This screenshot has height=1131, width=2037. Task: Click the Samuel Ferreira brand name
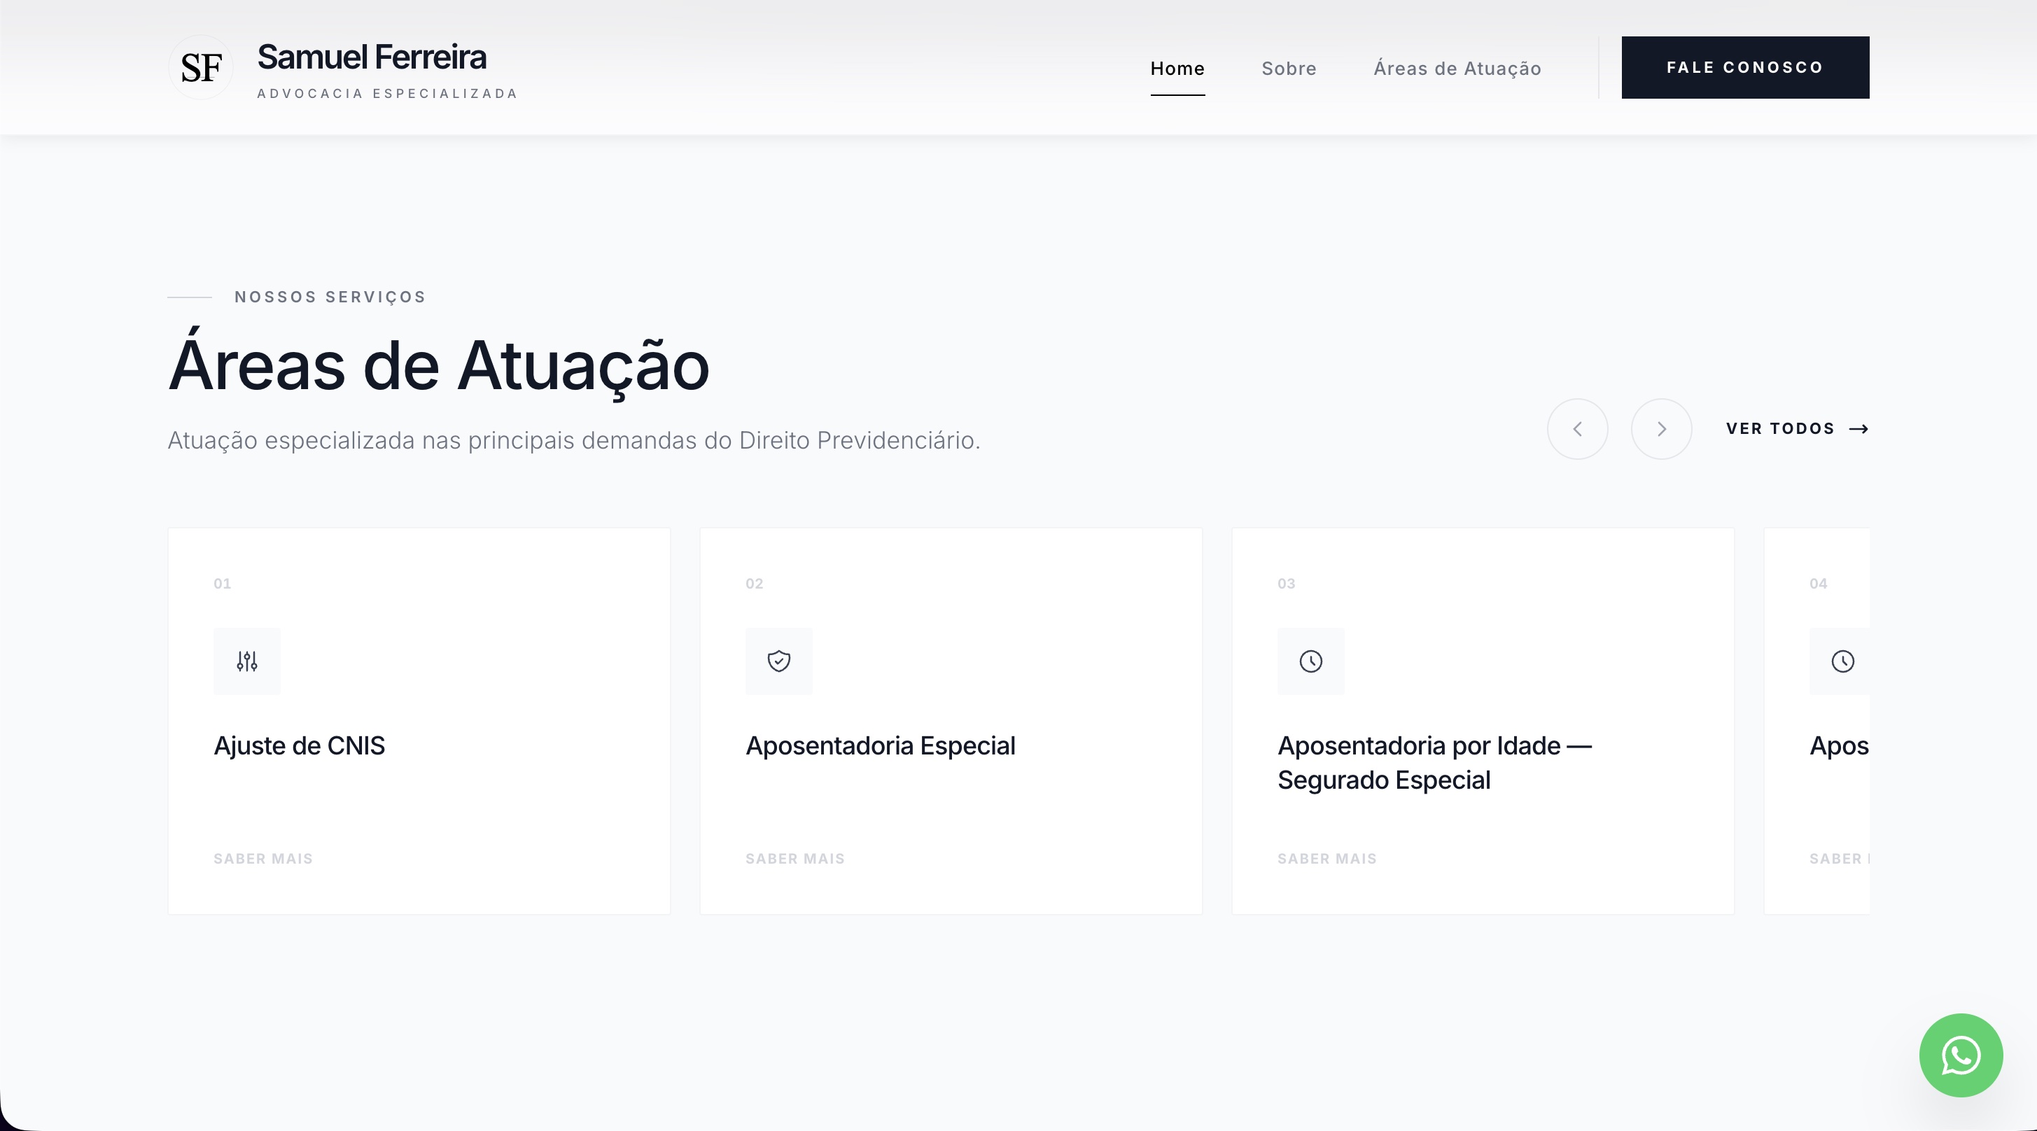[x=372, y=56]
